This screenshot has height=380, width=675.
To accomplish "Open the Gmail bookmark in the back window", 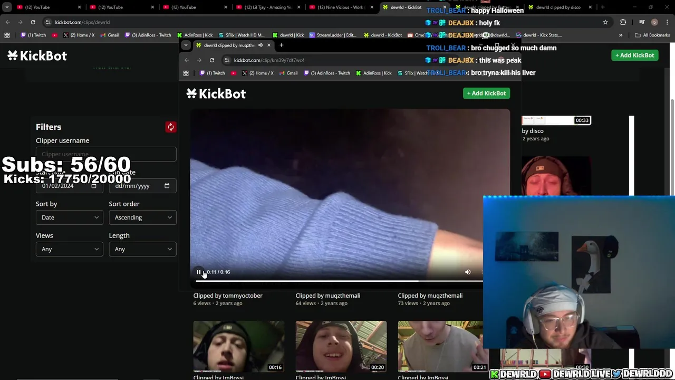I will pos(109,35).
